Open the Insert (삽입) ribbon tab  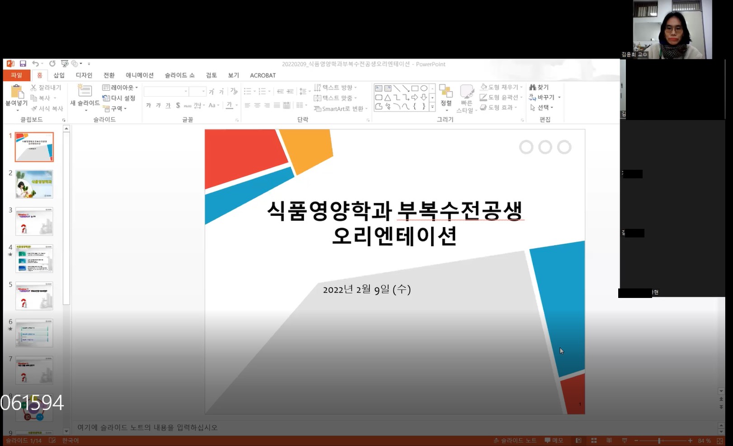point(59,75)
